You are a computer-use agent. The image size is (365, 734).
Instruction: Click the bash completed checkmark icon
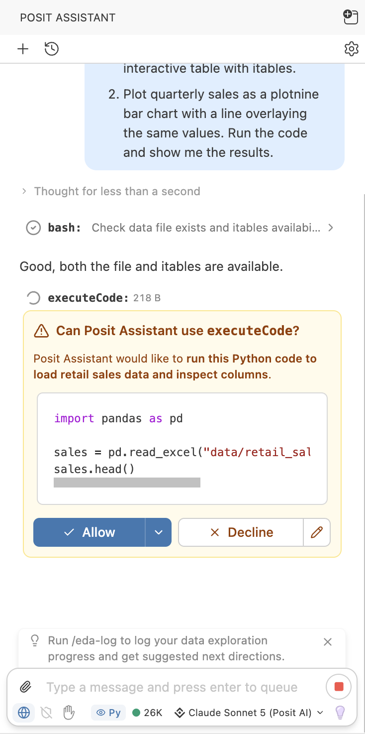[33, 228]
